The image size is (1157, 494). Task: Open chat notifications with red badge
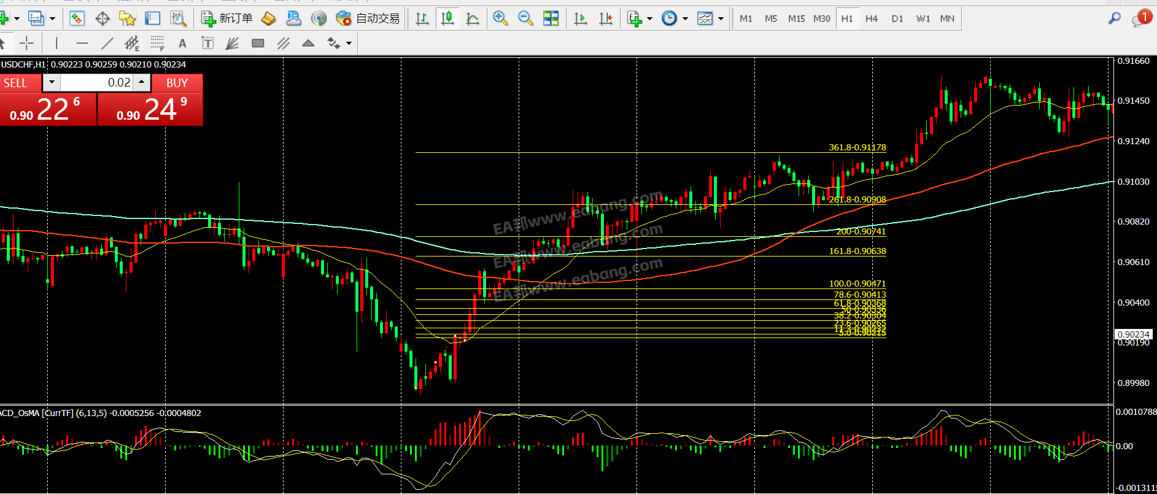[1141, 18]
